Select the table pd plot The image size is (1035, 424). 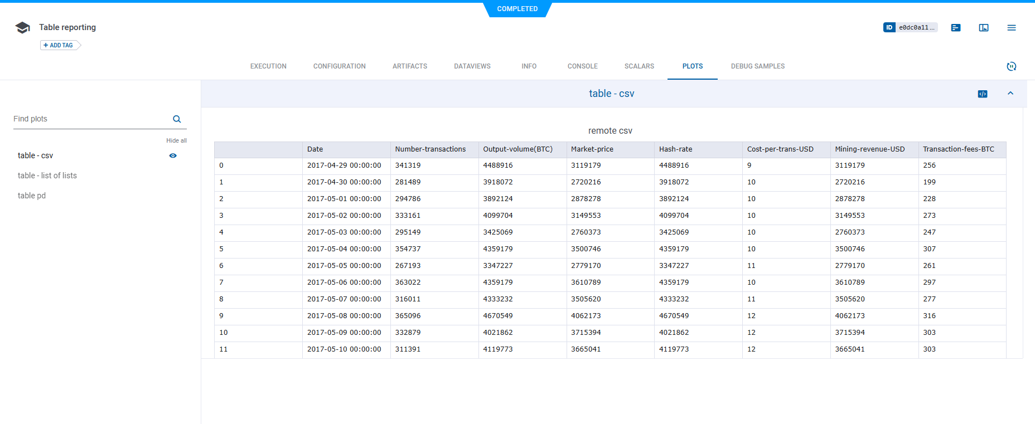(32, 196)
